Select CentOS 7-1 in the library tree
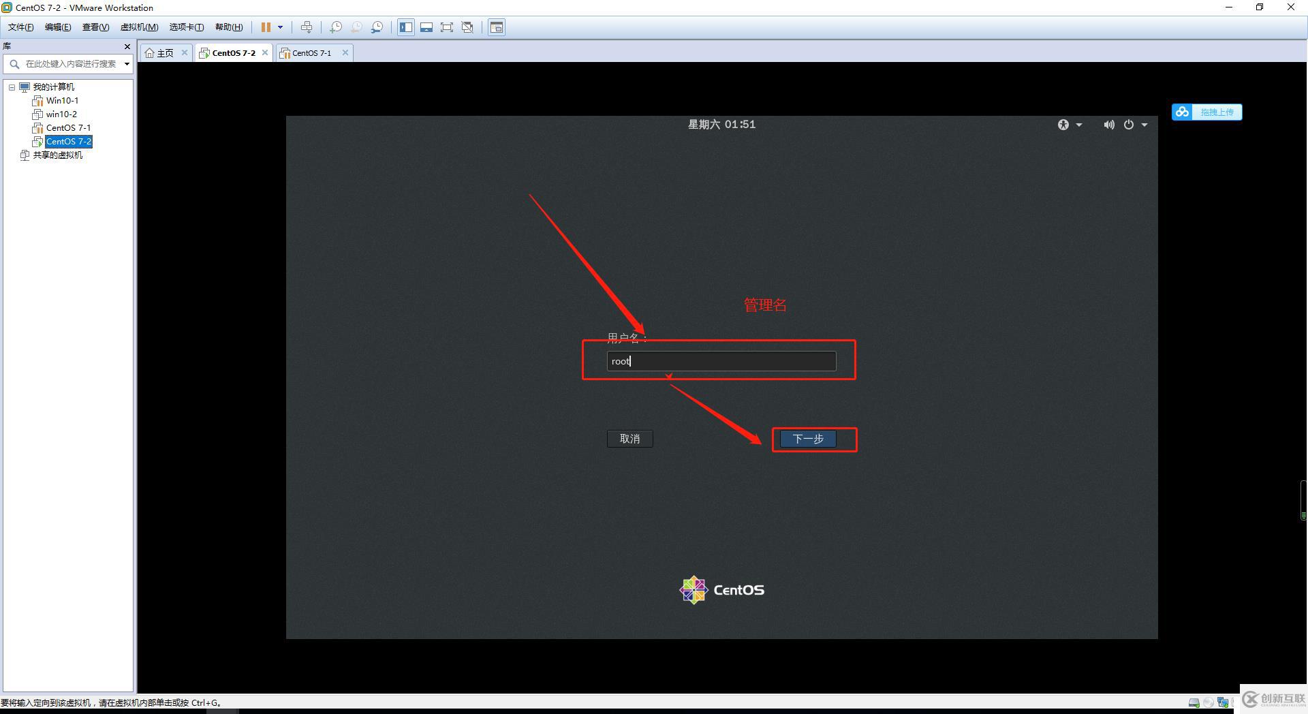The height and width of the screenshot is (714, 1308). 68,127
